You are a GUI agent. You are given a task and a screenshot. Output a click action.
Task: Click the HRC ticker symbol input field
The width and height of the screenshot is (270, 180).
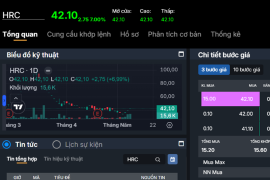[x=23, y=15]
